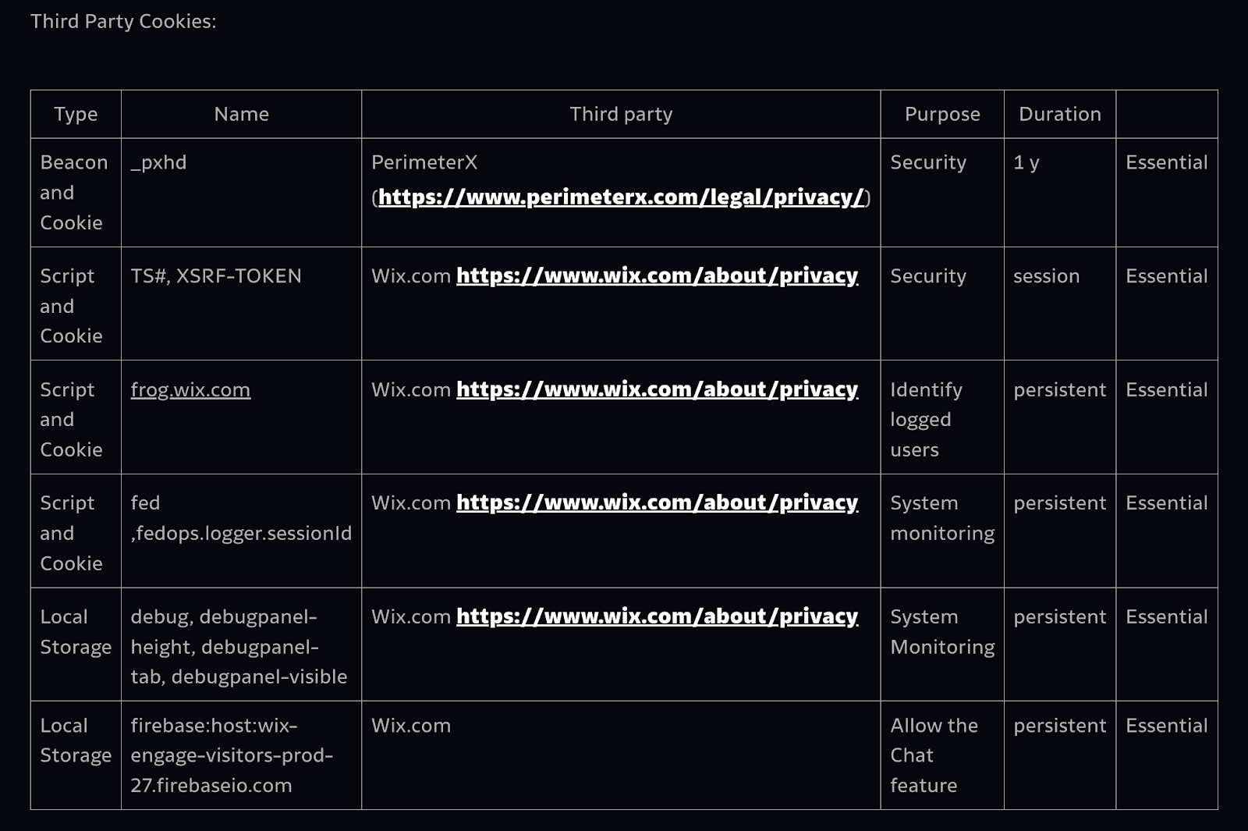
Task: Click 'Security' purpose in the XSRF-TOKEN row
Action: click(x=928, y=275)
